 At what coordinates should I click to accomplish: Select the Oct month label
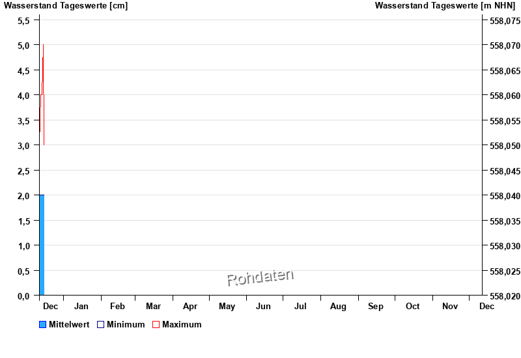[x=412, y=306]
